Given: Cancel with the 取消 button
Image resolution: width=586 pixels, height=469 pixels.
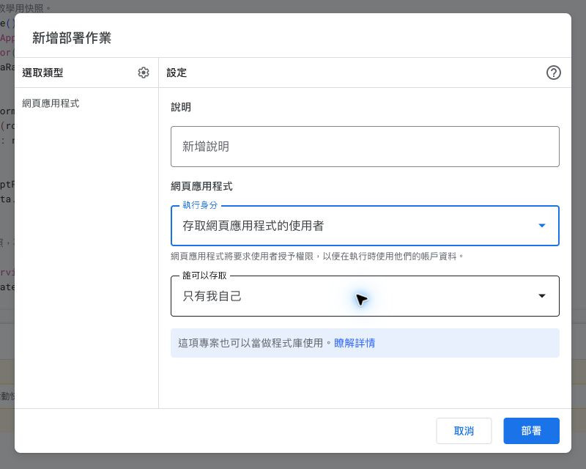Looking at the screenshot, I should pos(464,431).
